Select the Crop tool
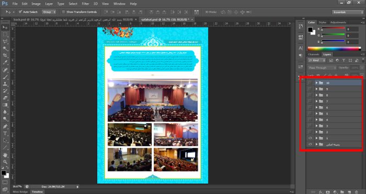Screen dimensions: 366x194 pos(5,56)
